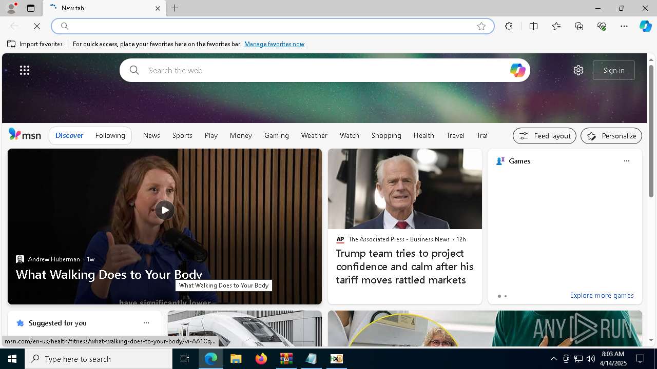Viewport: 657px width, 369px height.
Task: Open the browser profile icon
Action: point(11,8)
